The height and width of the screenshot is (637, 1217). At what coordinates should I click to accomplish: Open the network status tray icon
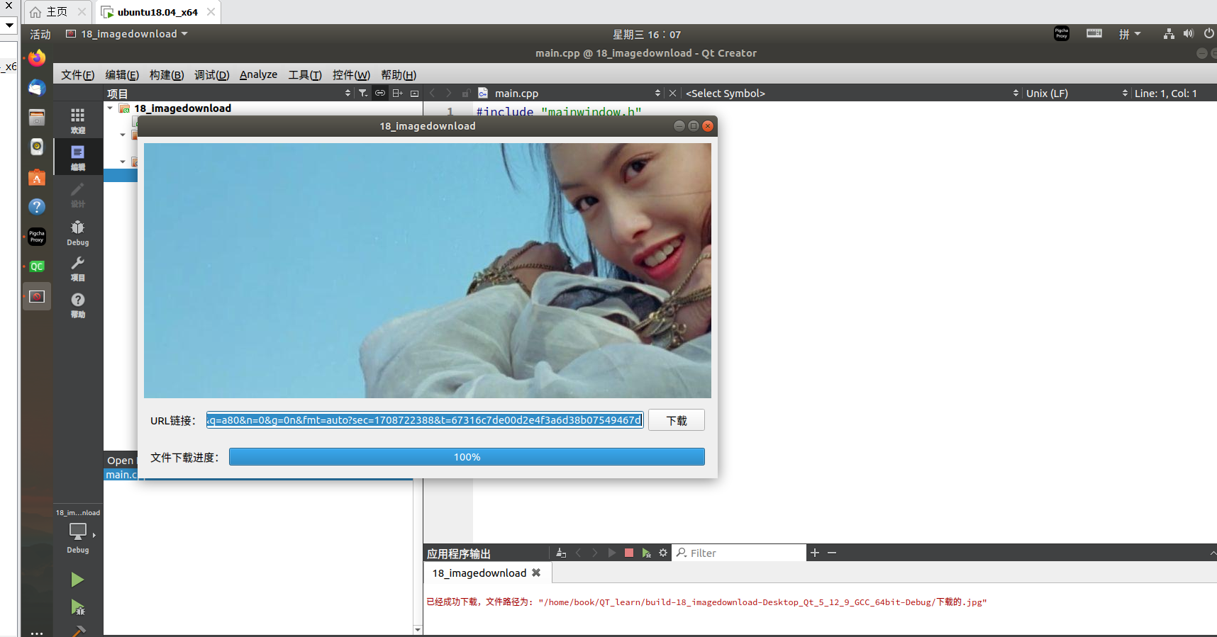(1169, 34)
